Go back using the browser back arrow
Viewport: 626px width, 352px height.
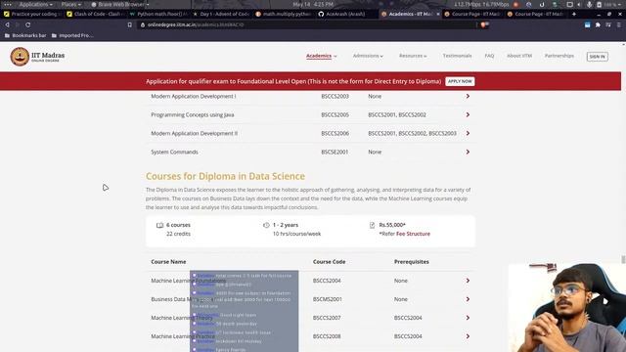[7, 24]
